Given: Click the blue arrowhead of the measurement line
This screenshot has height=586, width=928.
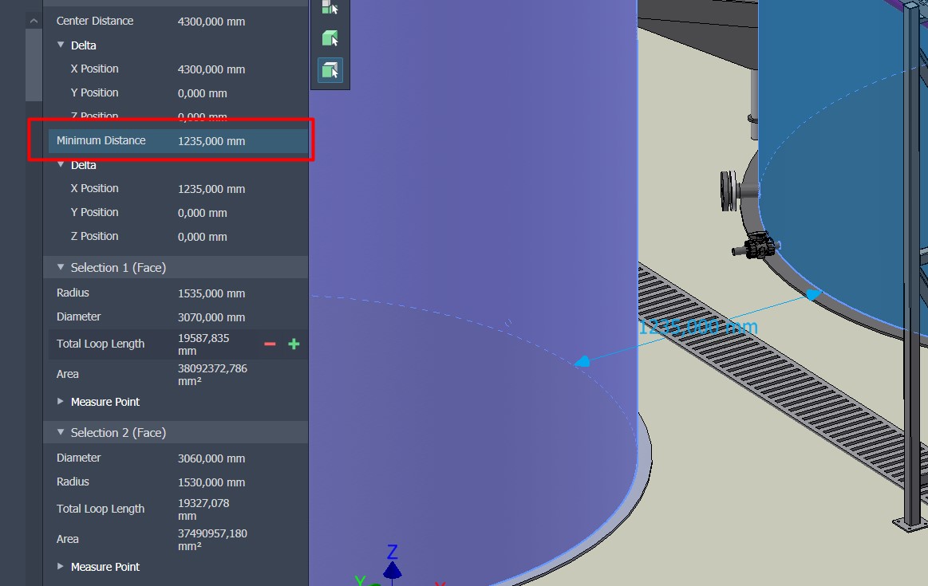Looking at the screenshot, I should point(582,361).
